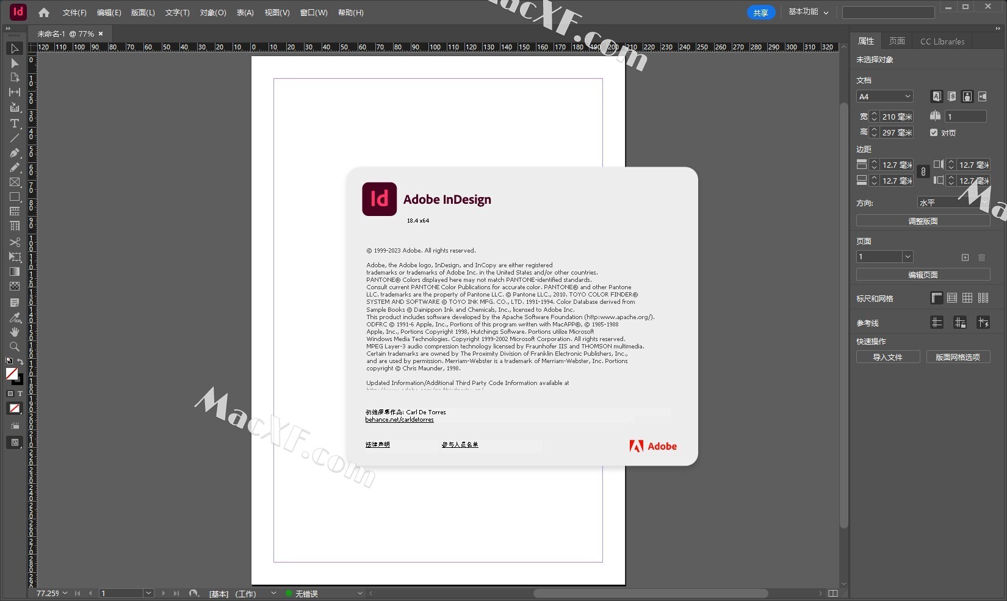Open the 版面(L) menu
1007x601 pixels.
click(x=143, y=12)
